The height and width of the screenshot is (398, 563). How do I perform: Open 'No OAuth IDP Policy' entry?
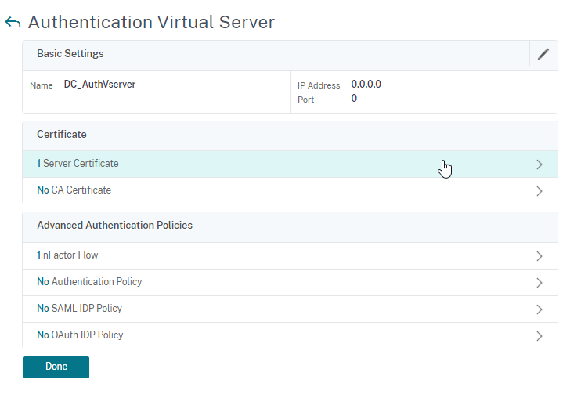click(x=80, y=335)
